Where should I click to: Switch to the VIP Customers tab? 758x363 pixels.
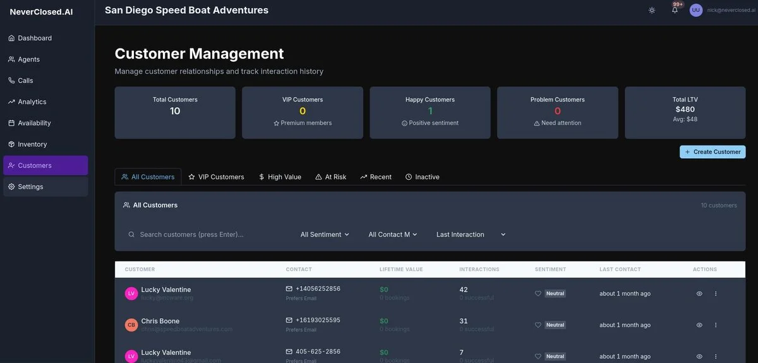click(216, 177)
